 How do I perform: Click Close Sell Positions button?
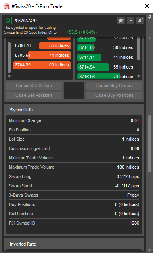34,96
